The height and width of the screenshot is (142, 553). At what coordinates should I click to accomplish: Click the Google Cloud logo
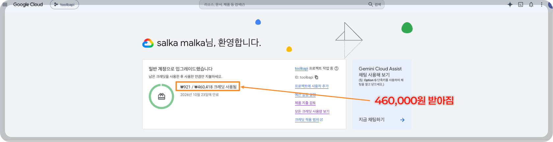(x=28, y=5)
